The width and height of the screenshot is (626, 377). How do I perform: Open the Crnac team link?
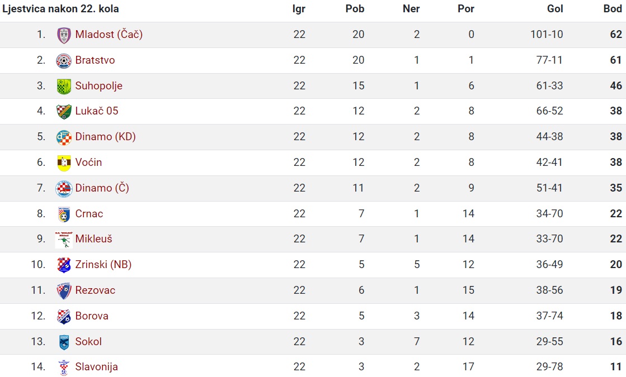(89, 213)
